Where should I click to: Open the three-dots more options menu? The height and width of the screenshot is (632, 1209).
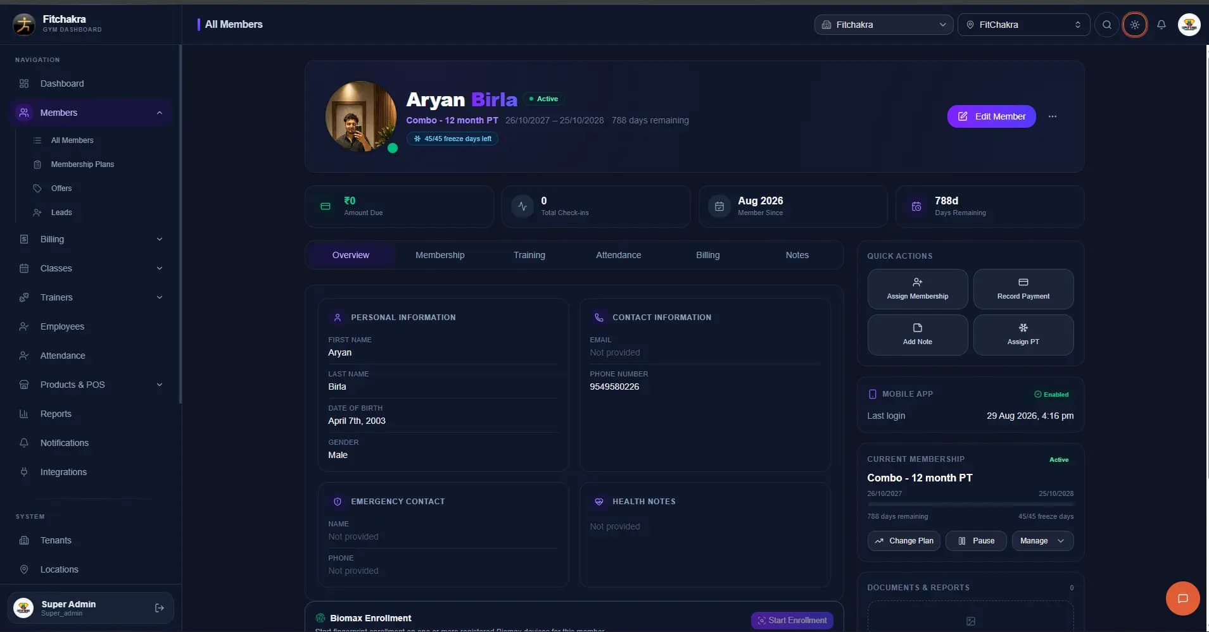pyautogui.click(x=1052, y=116)
